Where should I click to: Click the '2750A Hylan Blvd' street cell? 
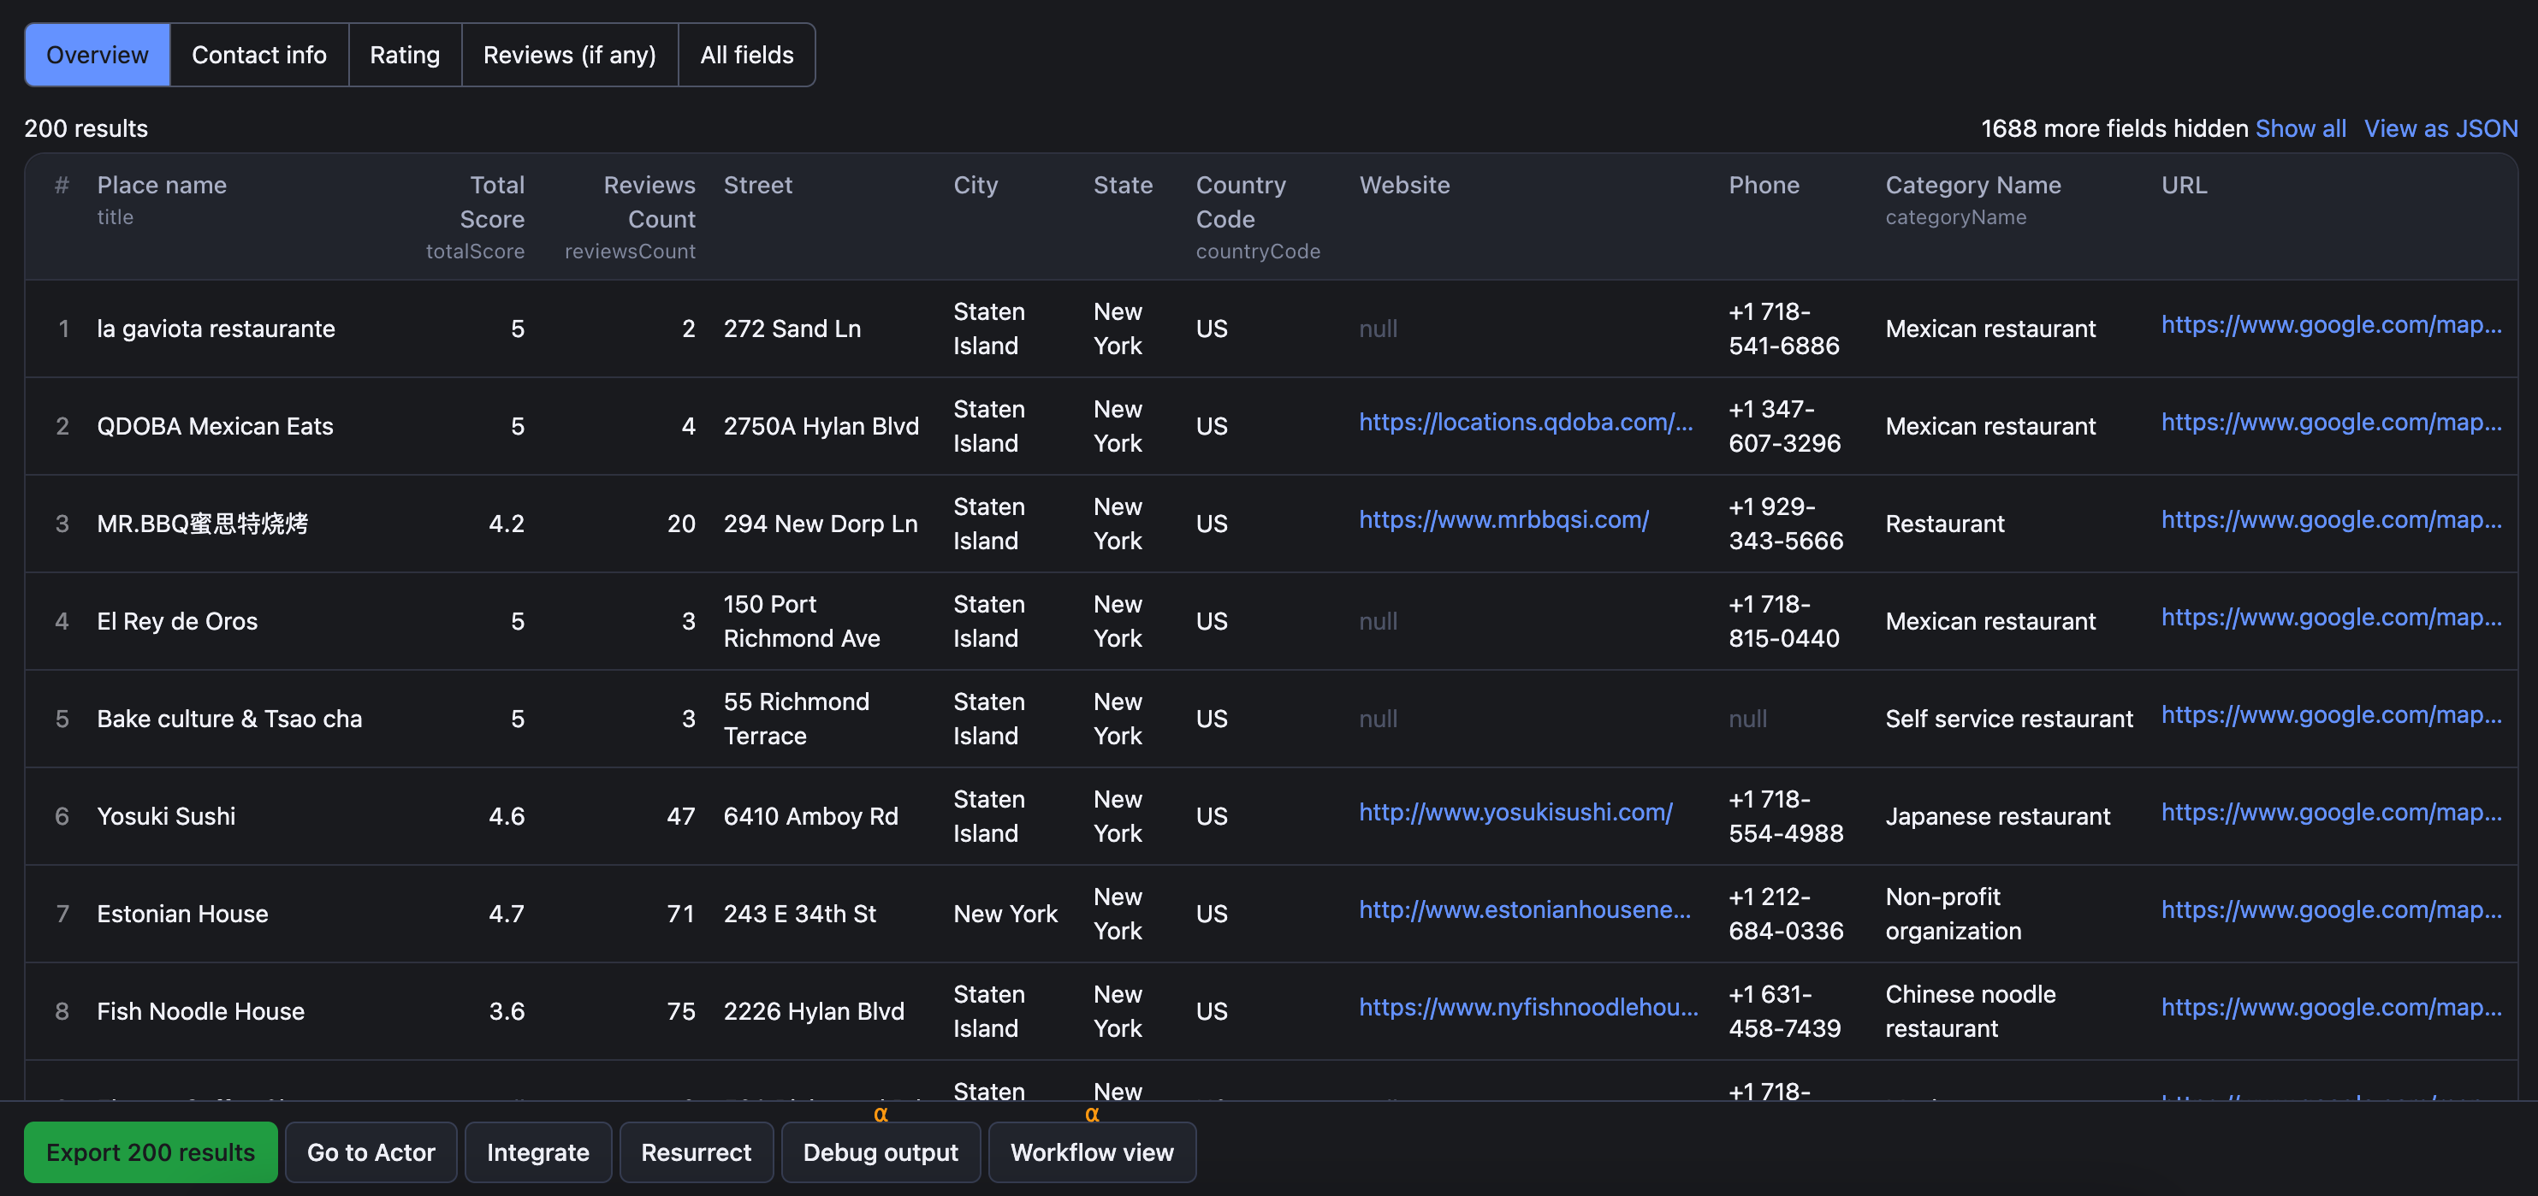click(821, 427)
